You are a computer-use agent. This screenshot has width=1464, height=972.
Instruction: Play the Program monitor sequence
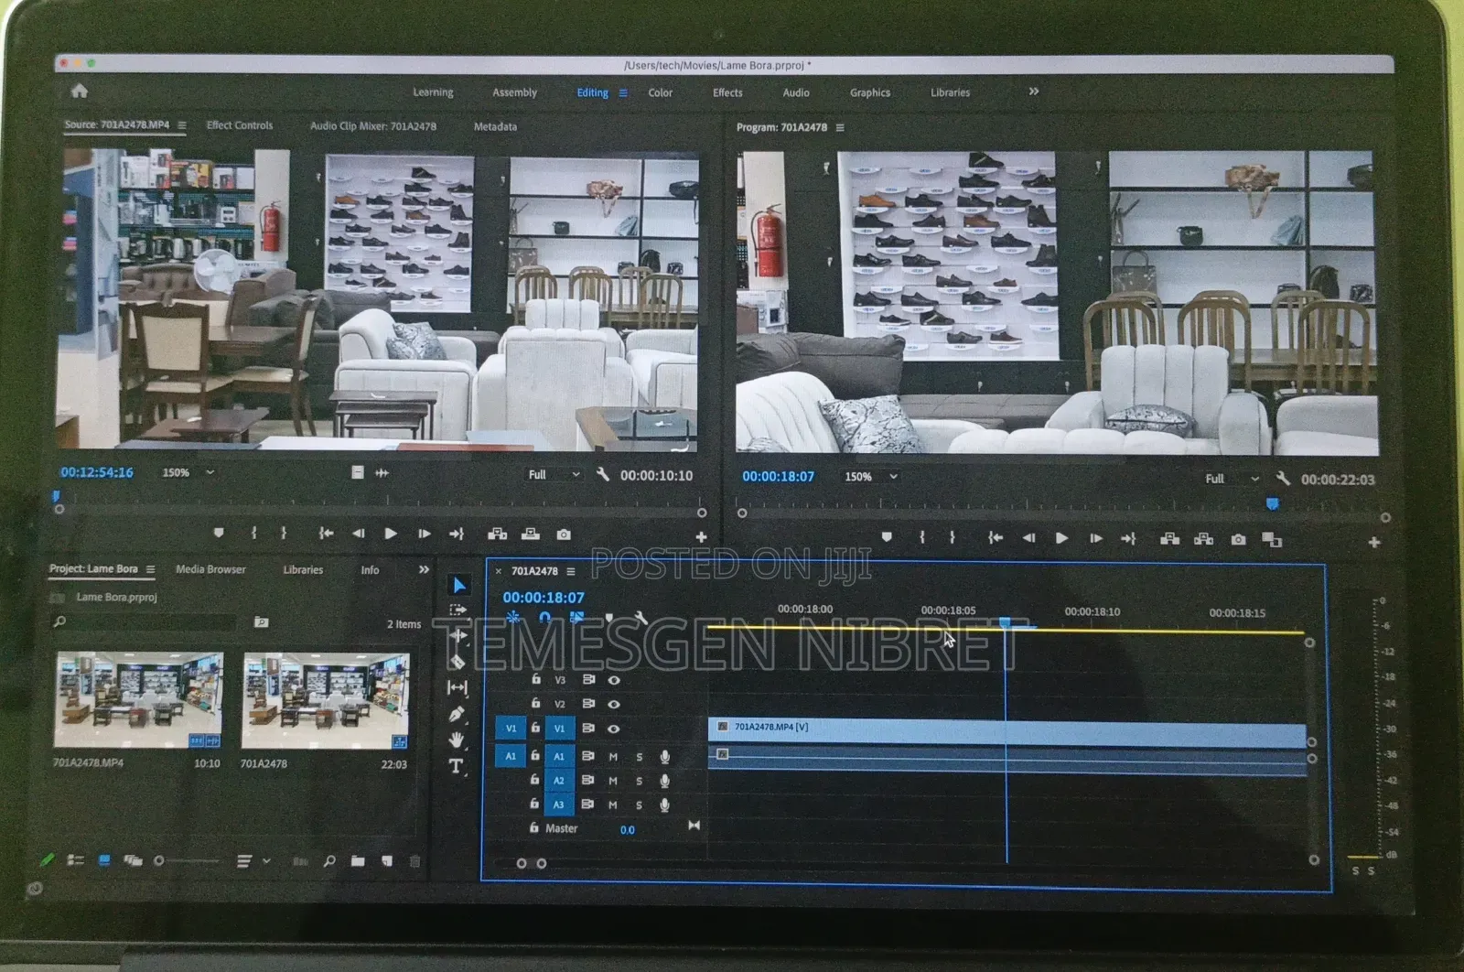[1061, 538]
